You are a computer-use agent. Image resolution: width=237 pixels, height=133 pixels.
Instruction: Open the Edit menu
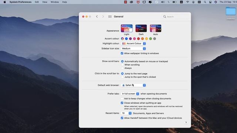point(37,2)
